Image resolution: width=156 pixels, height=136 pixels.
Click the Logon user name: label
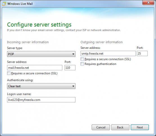[19, 94]
